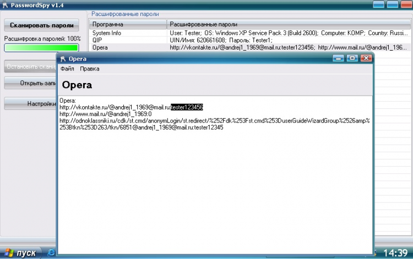
Task: Open the Правка menu in Opera window
Action: 90,69
